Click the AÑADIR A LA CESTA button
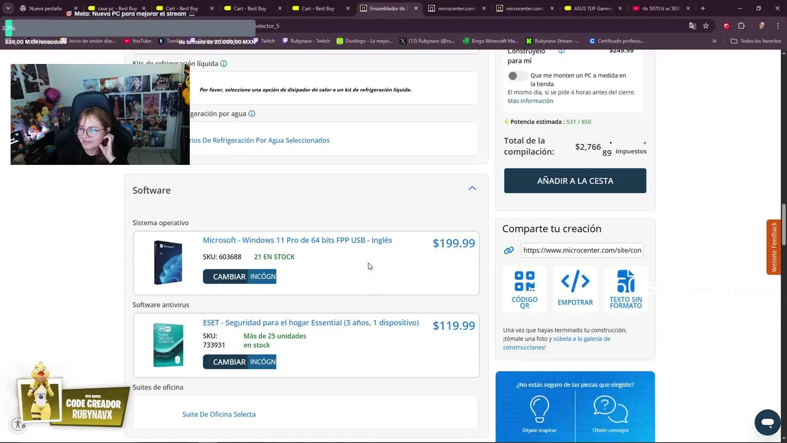This screenshot has width=787, height=443. (575, 181)
